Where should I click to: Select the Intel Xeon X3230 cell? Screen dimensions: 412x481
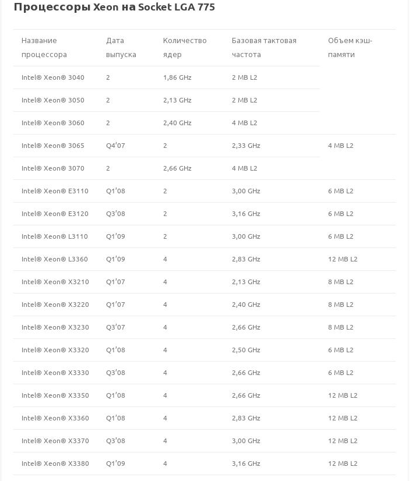coord(55,327)
